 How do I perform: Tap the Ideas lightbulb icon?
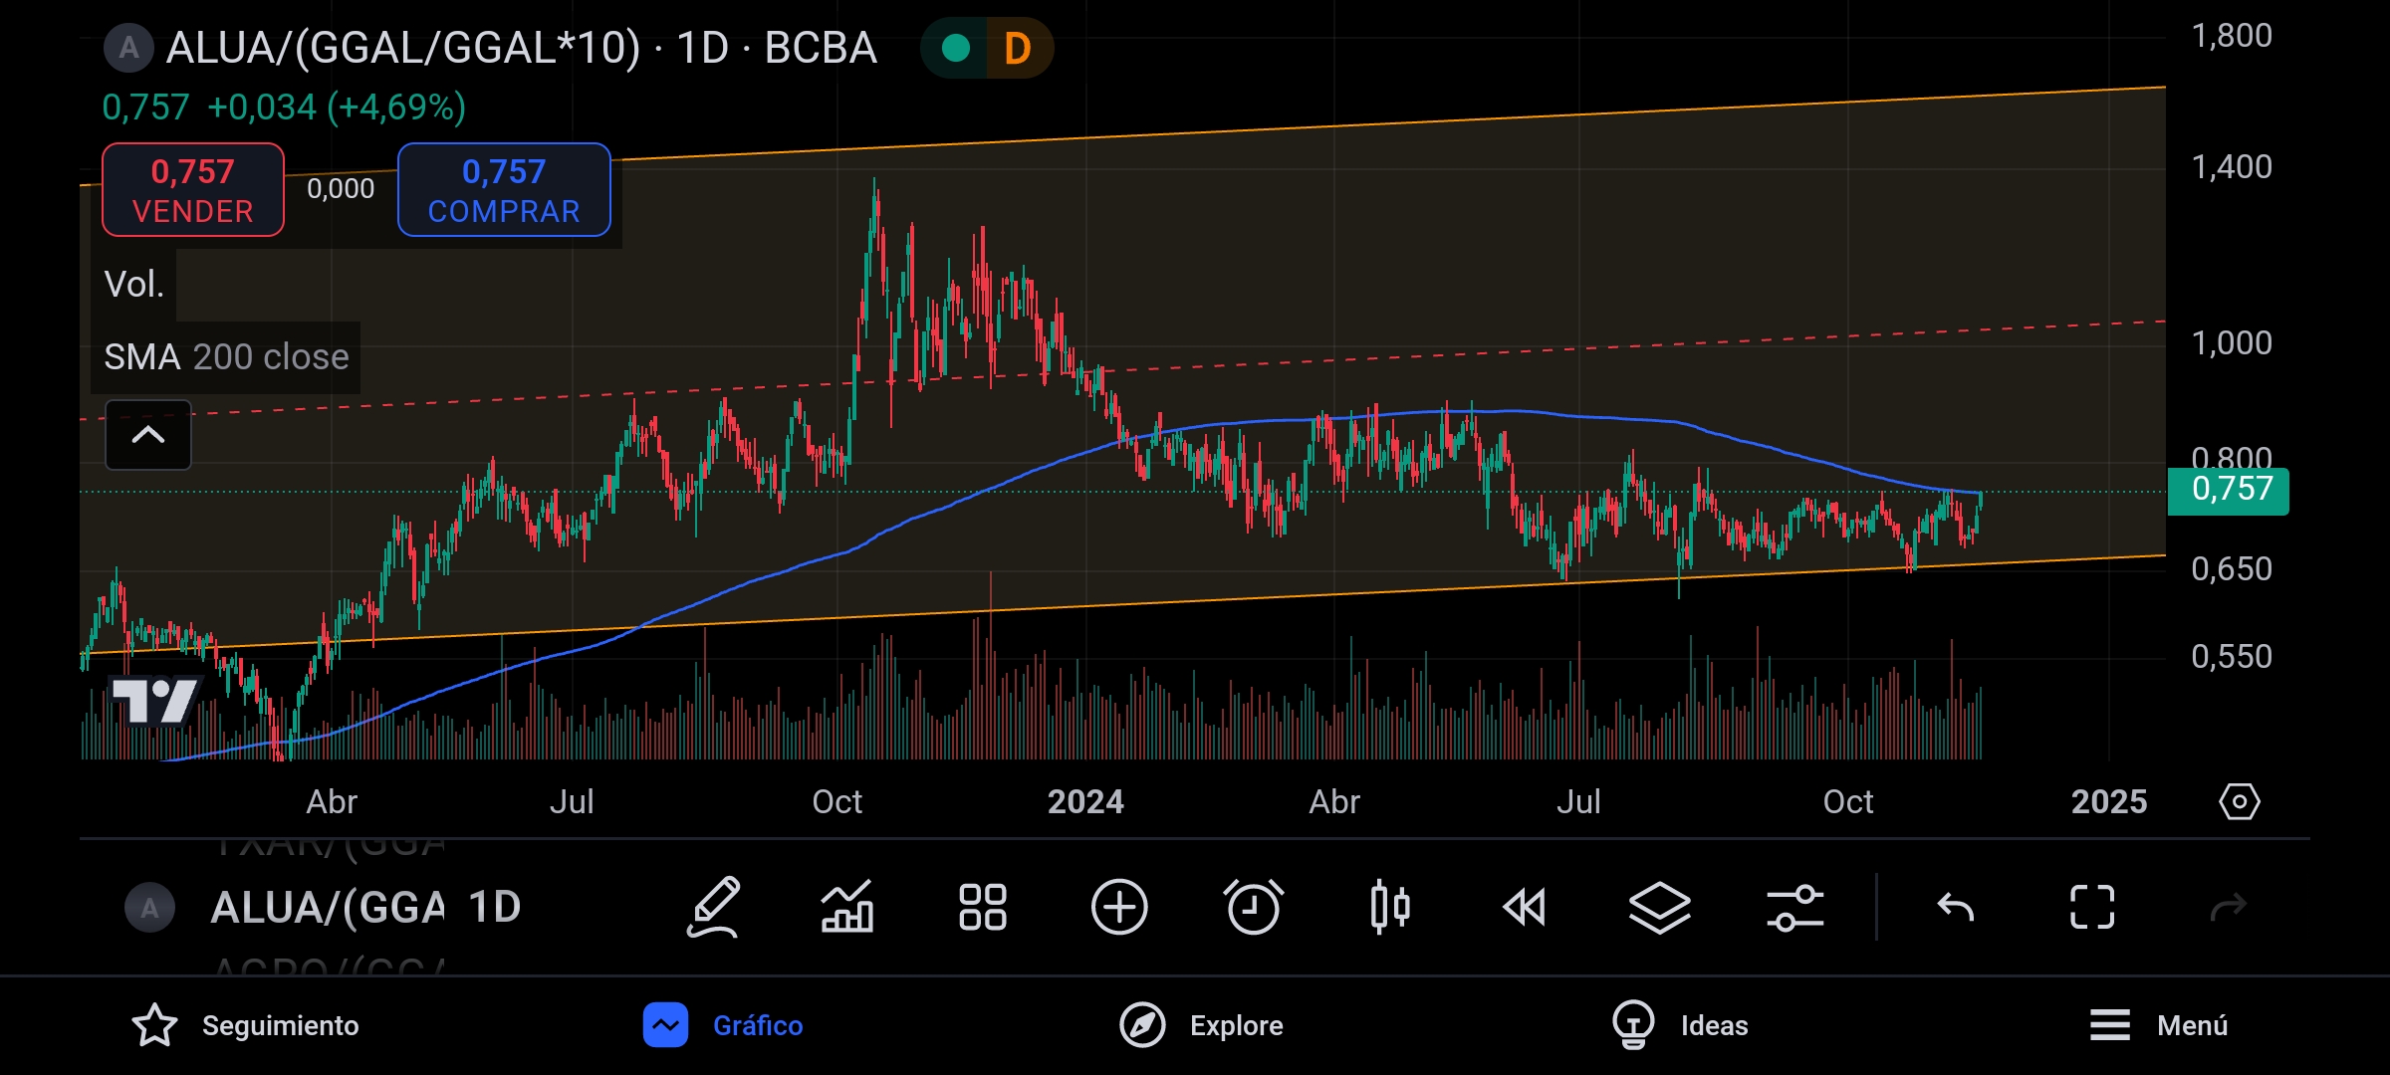pyautogui.click(x=1633, y=1025)
